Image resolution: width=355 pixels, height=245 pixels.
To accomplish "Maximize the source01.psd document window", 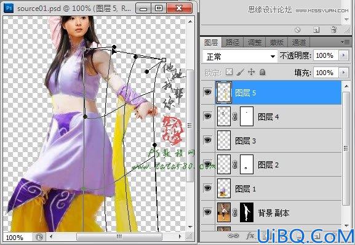I will coord(159,9).
